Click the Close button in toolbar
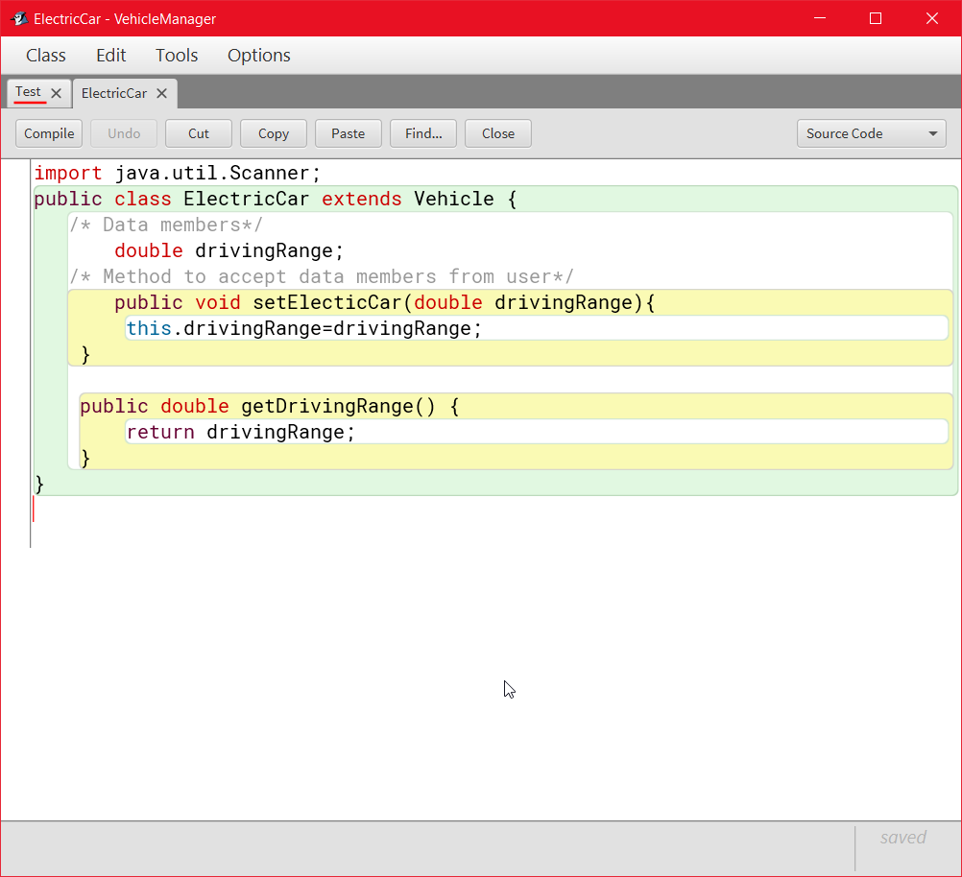The width and height of the screenshot is (962, 877). pos(498,133)
